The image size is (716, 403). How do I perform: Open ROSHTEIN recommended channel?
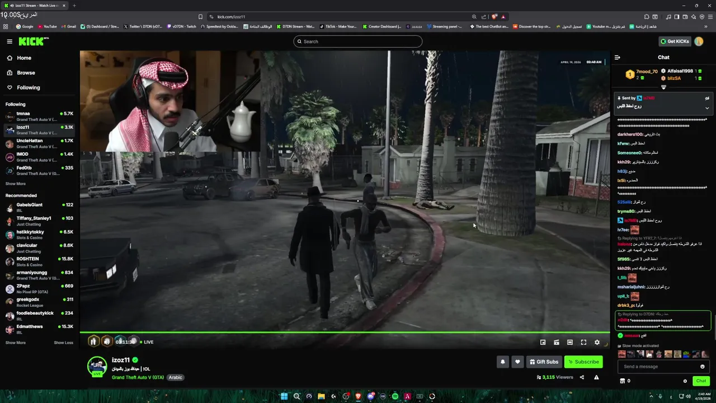click(x=39, y=261)
